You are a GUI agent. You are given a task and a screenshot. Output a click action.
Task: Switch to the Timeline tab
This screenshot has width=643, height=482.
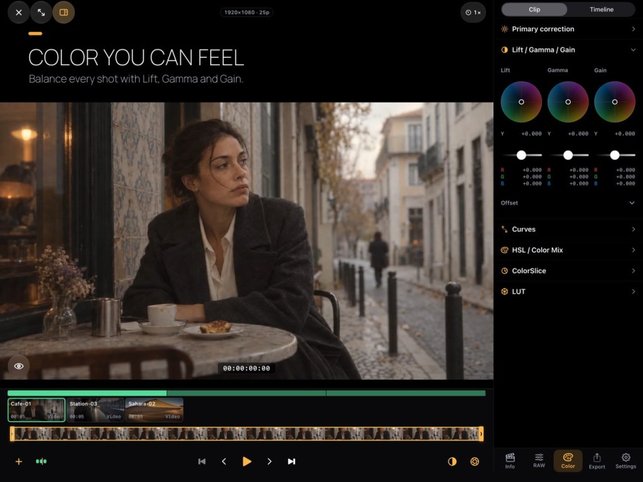tap(602, 9)
